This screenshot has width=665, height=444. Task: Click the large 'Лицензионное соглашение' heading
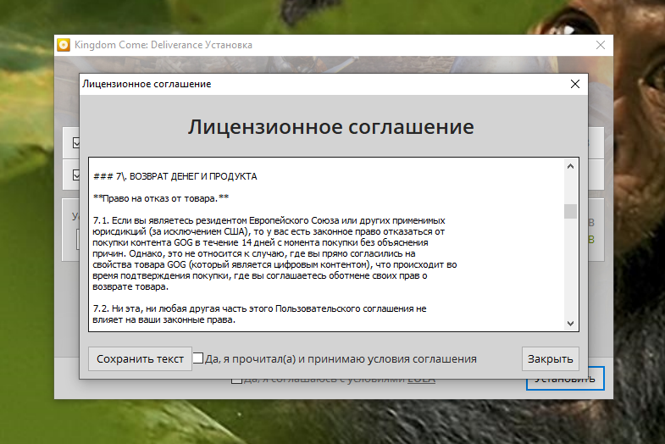pyautogui.click(x=330, y=127)
